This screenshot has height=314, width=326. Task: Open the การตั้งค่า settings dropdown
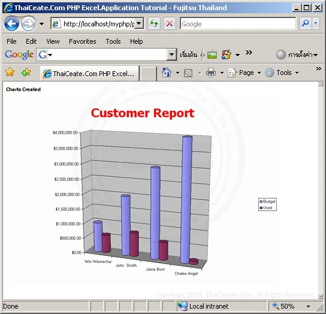pos(303,55)
